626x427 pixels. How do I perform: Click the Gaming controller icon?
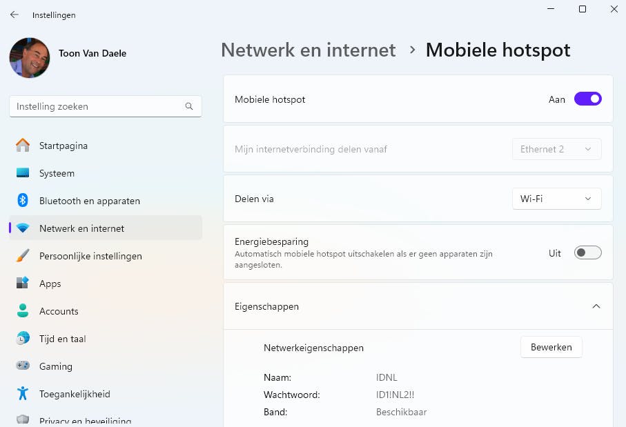[x=23, y=366]
